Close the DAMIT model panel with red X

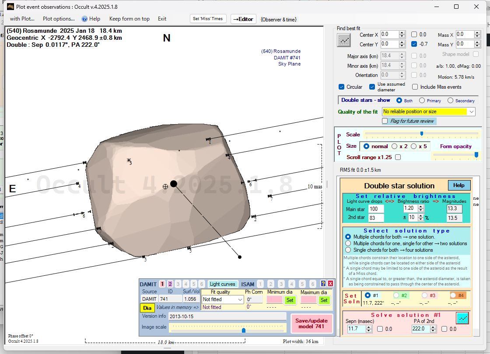coord(330,284)
